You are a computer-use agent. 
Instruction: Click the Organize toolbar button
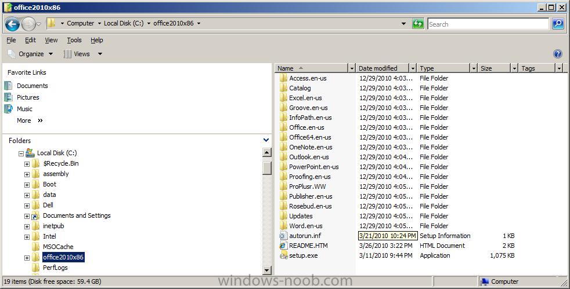point(31,54)
